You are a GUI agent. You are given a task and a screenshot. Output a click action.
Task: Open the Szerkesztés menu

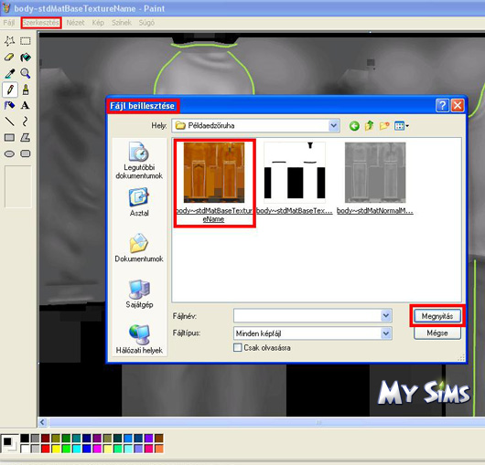pos(41,23)
